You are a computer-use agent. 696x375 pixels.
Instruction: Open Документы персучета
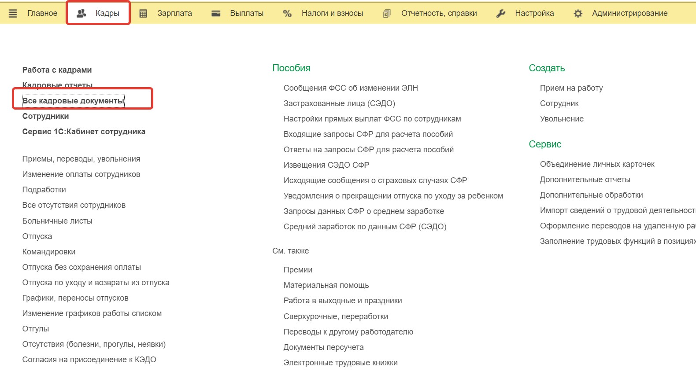tap(324, 347)
